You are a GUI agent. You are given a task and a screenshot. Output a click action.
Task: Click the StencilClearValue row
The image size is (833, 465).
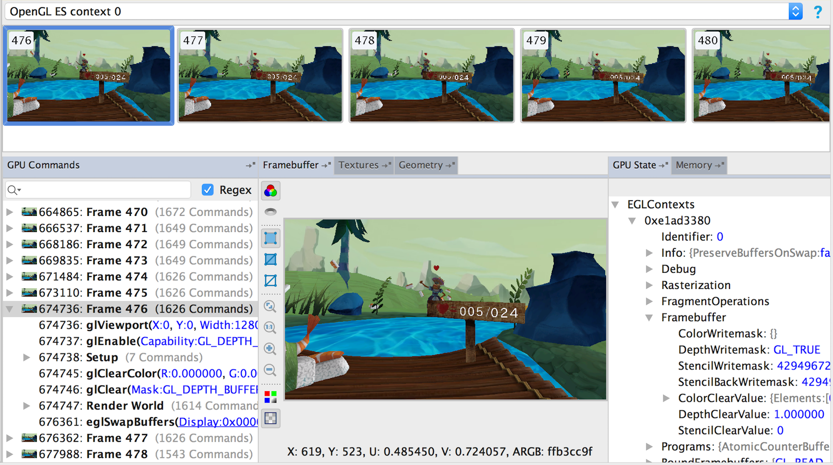pos(731,430)
